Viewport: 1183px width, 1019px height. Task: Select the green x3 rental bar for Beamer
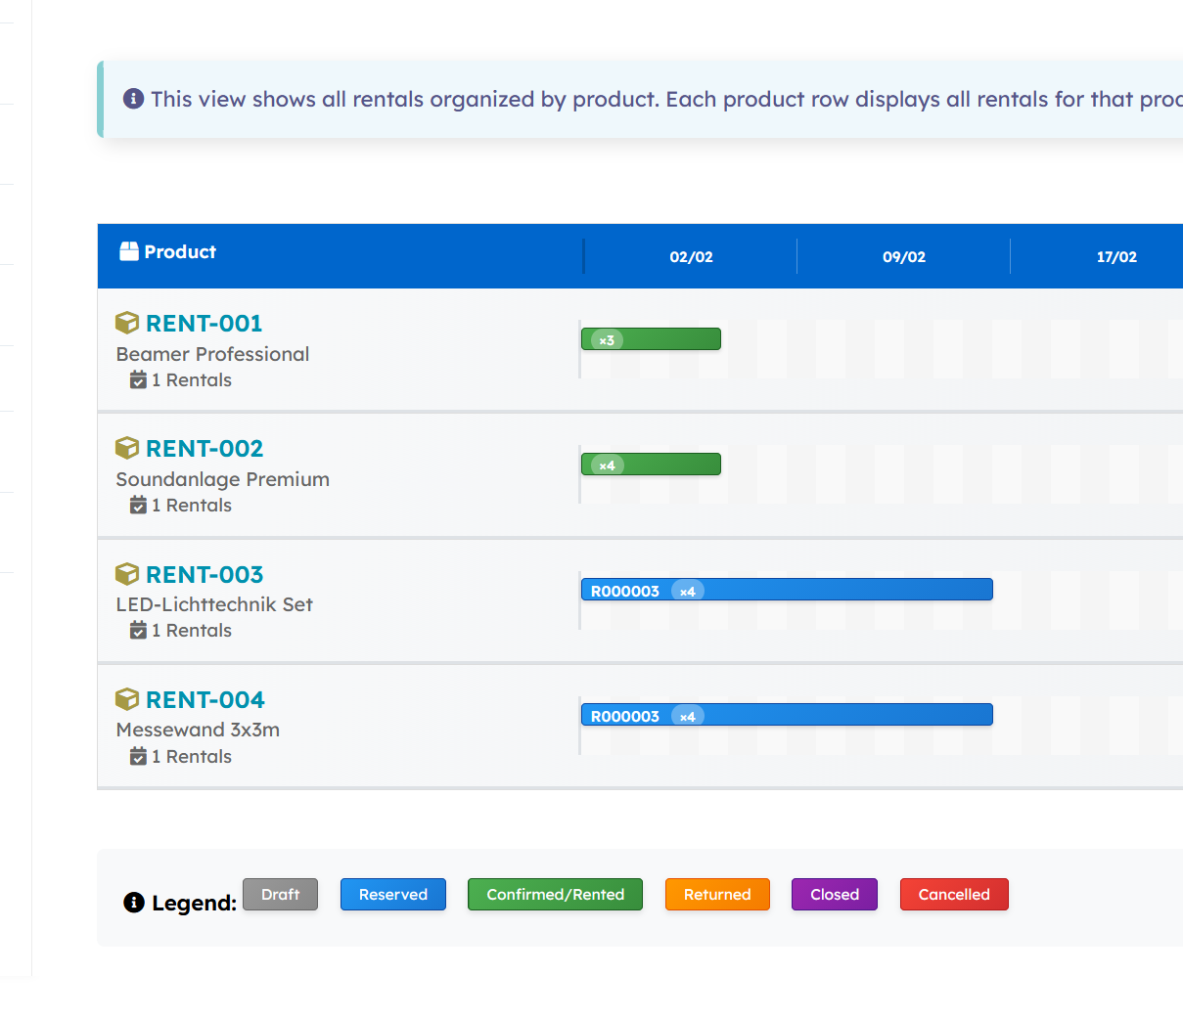(x=651, y=339)
